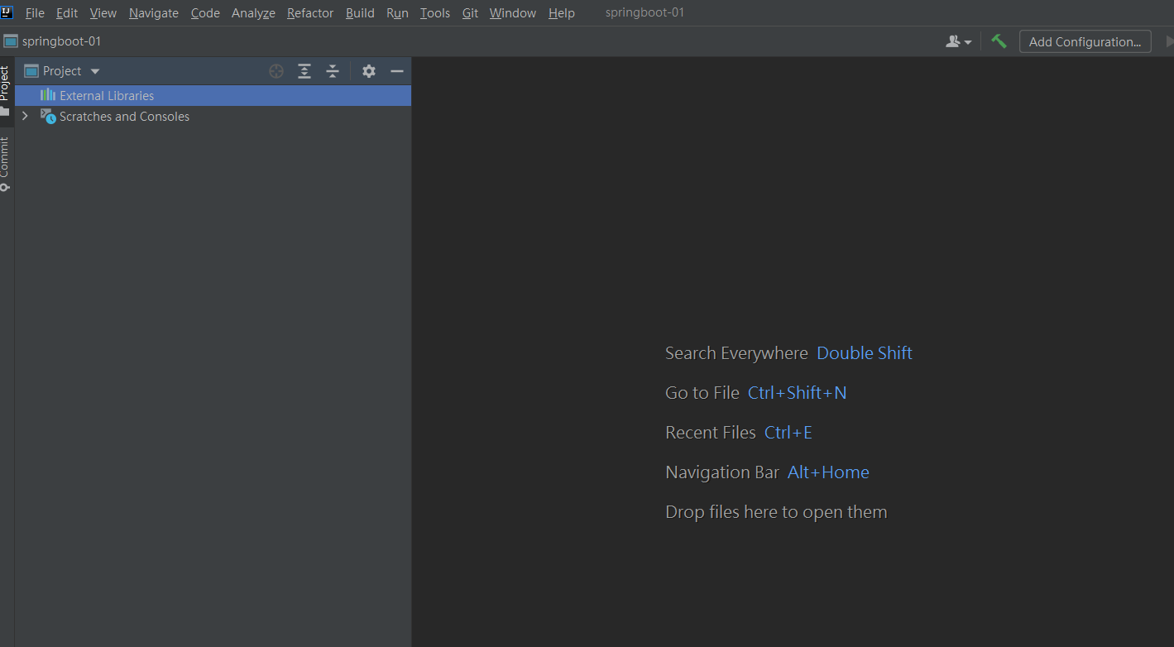Hide the Project tool window

(x=397, y=71)
